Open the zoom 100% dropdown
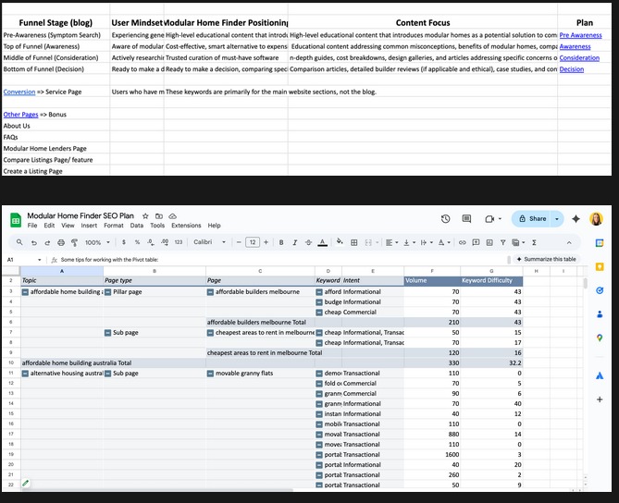Screen dimensions: 619x503 [x=96, y=242]
